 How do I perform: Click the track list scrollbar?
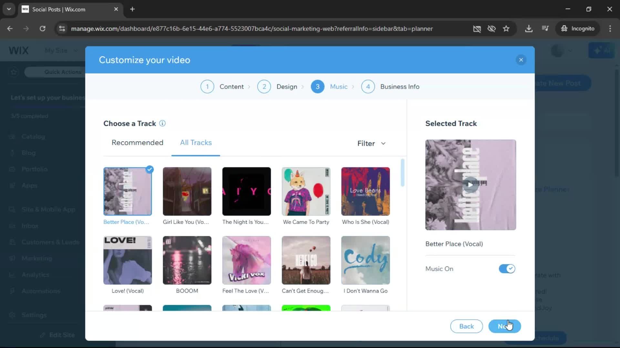[402, 172]
